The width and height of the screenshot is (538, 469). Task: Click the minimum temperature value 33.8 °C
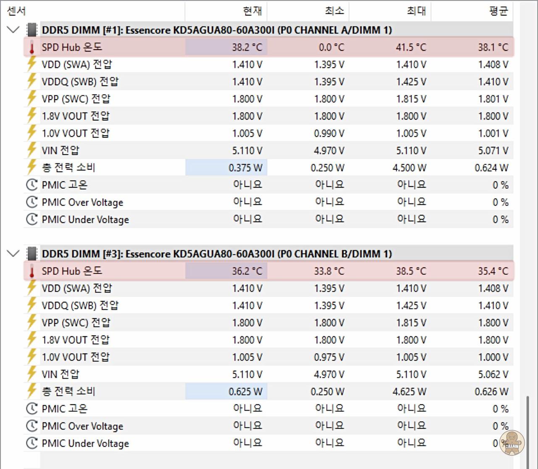tap(329, 271)
